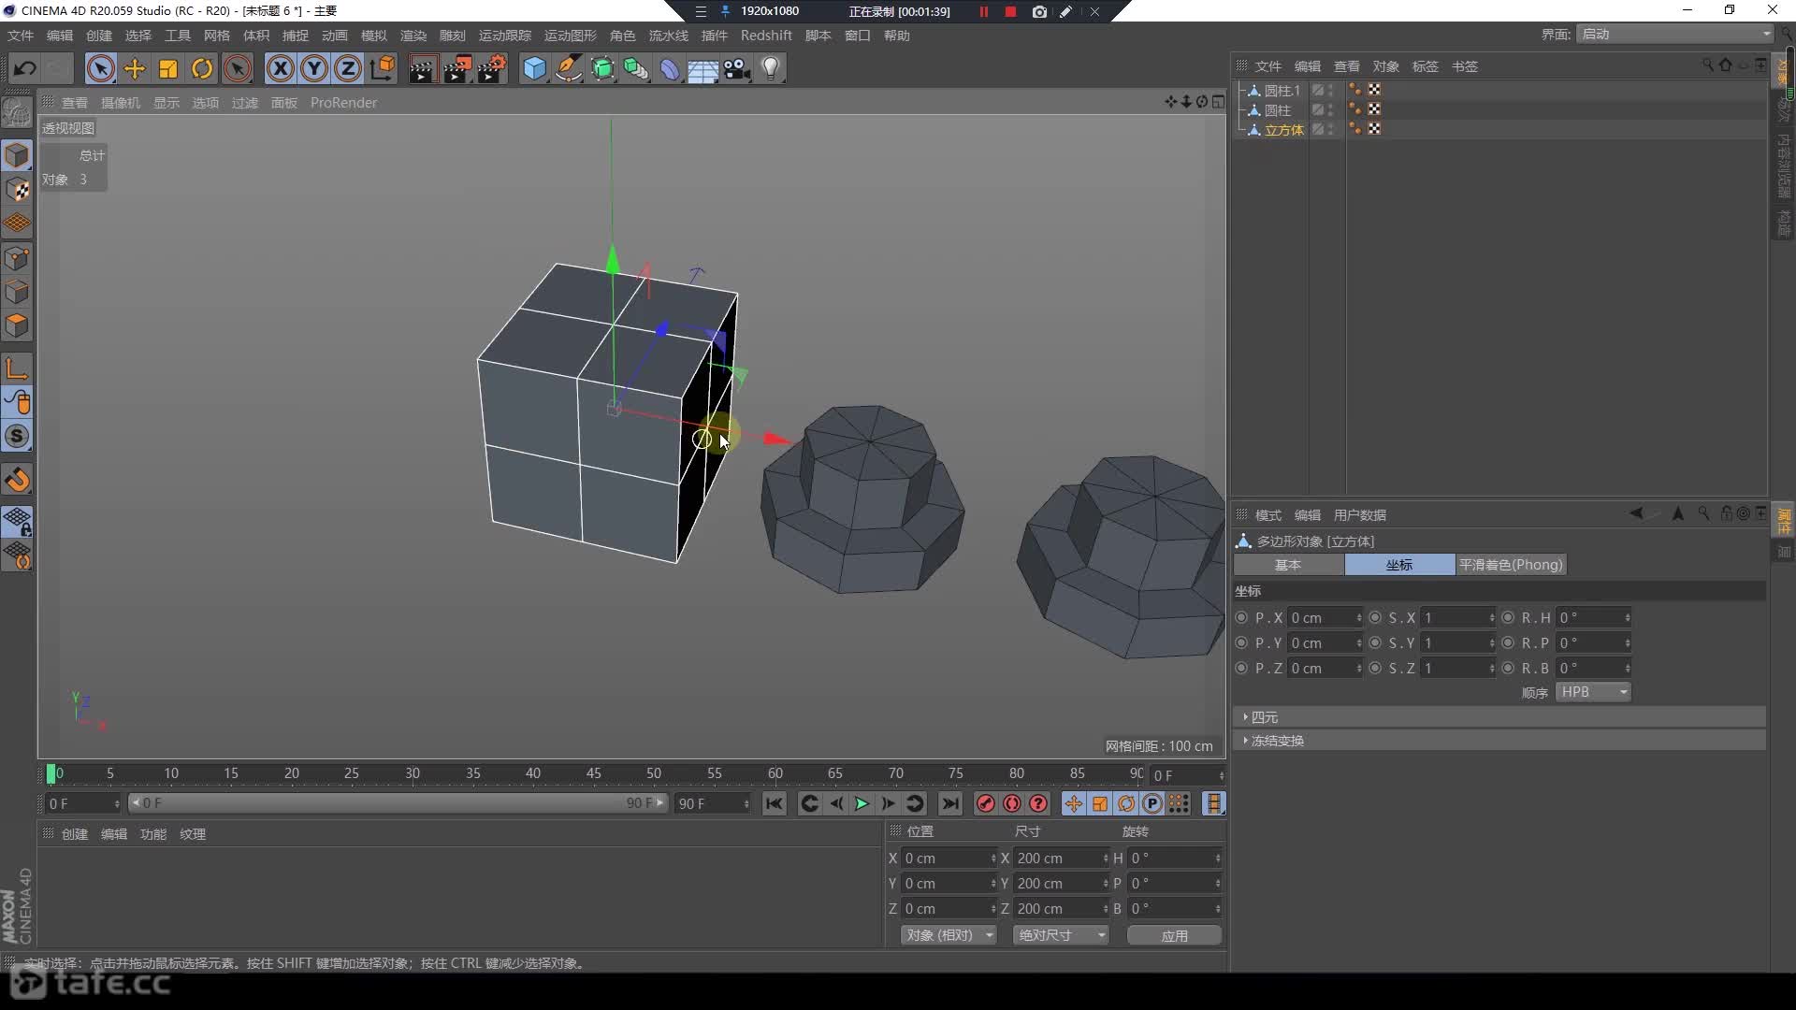Open ProRender viewport menu
The image size is (1796, 1010).
(x=343, y=103)
